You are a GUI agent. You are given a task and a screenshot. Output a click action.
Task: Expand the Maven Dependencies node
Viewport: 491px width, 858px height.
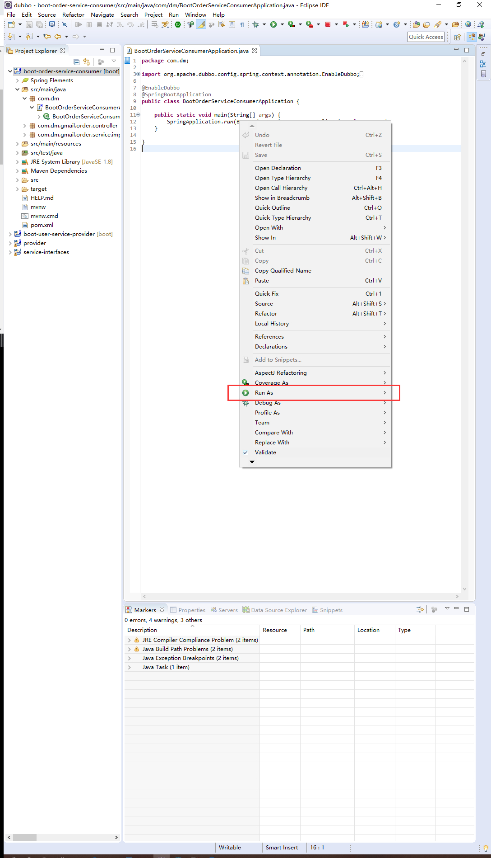point(17,171)
